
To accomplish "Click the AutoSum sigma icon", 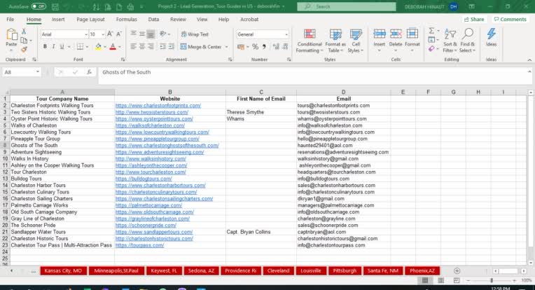I will 431,31.
